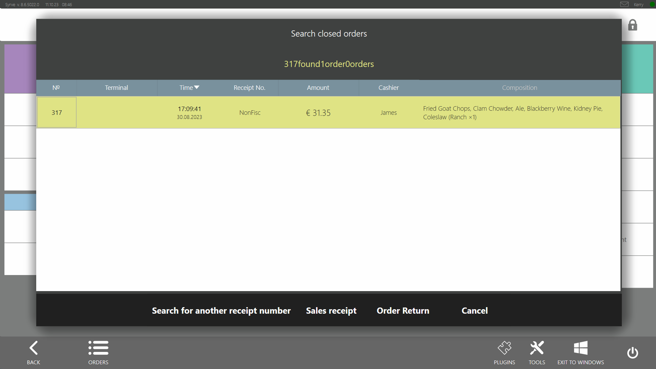Sort by the Amount column header
Viewport: 656px width, 369px height.
click(x=318, y=88)
